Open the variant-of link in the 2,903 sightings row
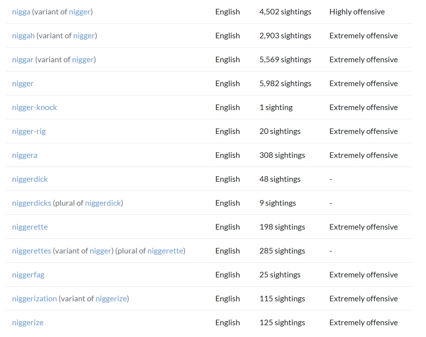Viewport: 426px width, 337px height. pos(84,36)
